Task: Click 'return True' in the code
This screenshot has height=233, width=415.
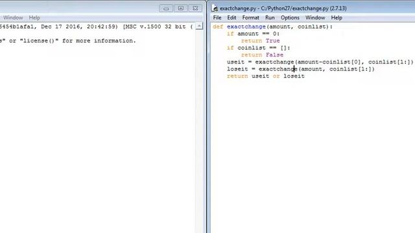Action: point(261,41)
